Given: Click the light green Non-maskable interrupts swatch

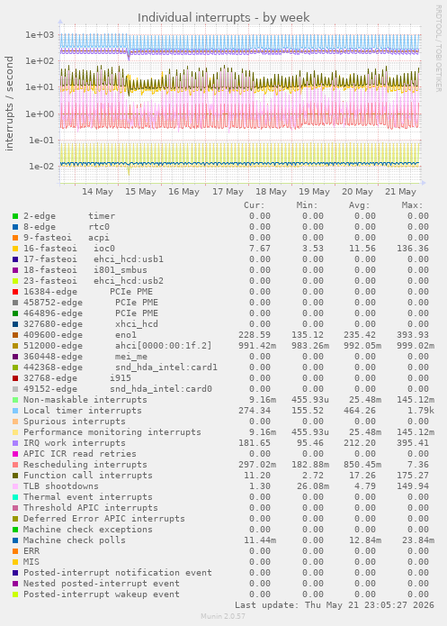Looking at the screenshot, I should point(15,400).
